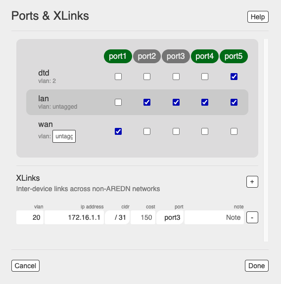Select the port3 header pill
Viewport: 281px width, 284px height.
(176, 56)
